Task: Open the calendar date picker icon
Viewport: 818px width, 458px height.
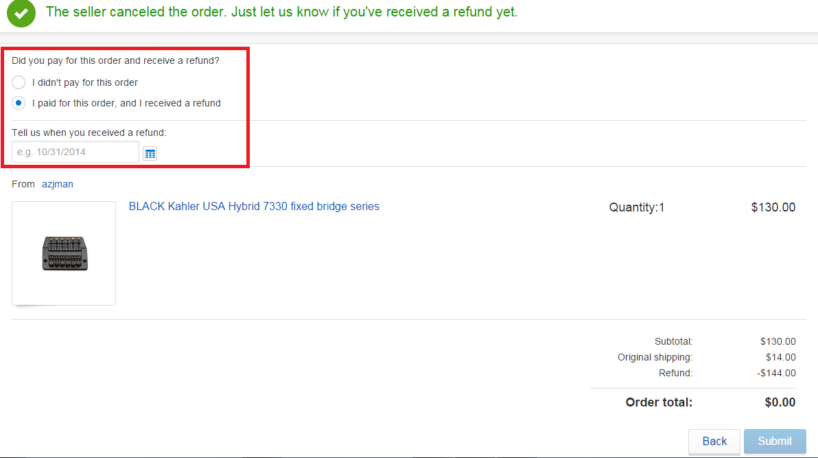Action: [x=150, y=154]
